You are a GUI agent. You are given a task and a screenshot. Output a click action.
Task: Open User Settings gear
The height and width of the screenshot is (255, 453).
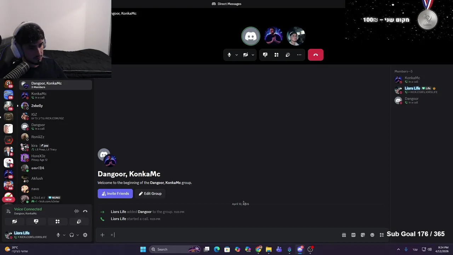click(85, 235)
